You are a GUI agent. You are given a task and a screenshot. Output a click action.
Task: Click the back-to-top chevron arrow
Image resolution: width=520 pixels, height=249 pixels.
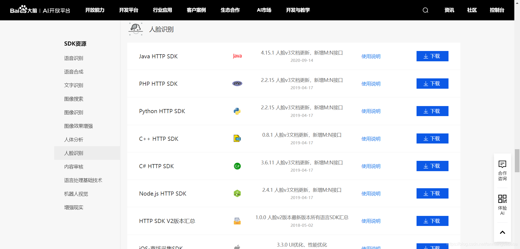(502, 232)
